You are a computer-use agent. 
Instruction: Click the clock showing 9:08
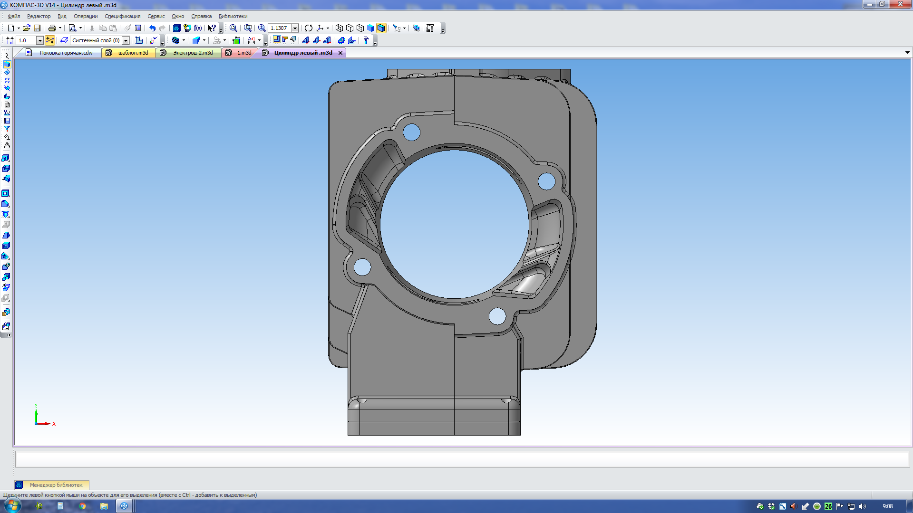click(x=887, y=506)
